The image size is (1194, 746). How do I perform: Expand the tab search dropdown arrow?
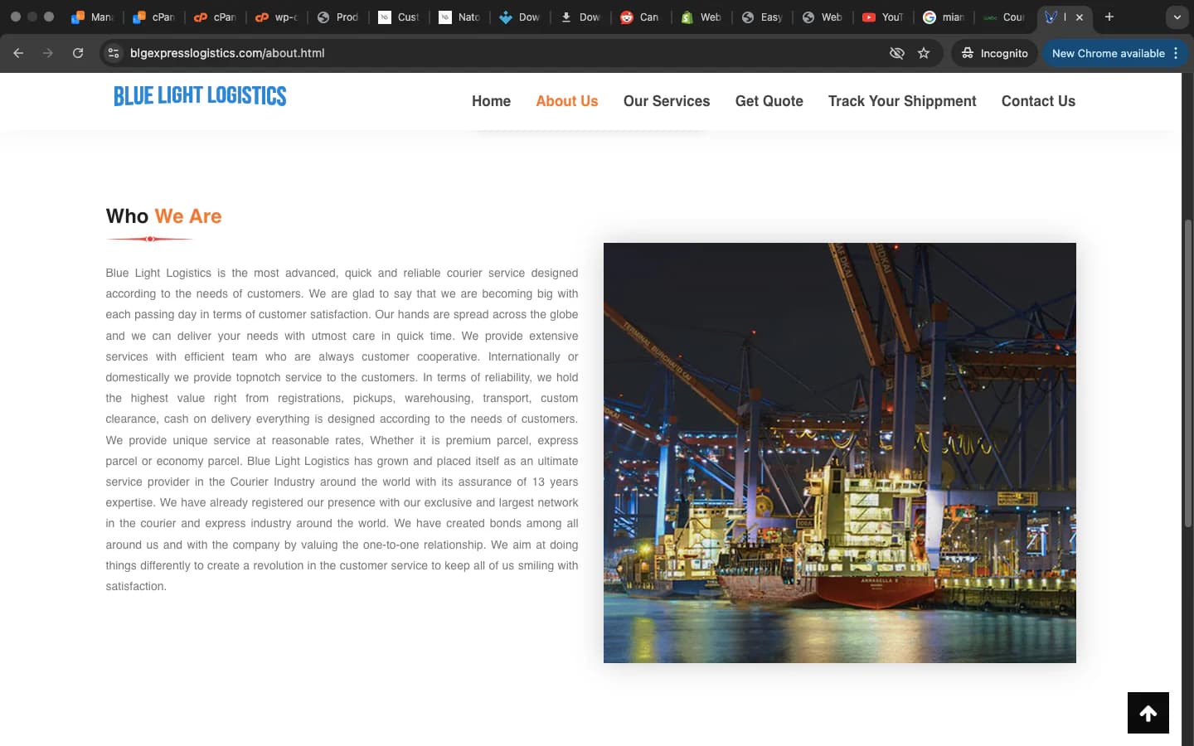click(x=1177, y=17)
